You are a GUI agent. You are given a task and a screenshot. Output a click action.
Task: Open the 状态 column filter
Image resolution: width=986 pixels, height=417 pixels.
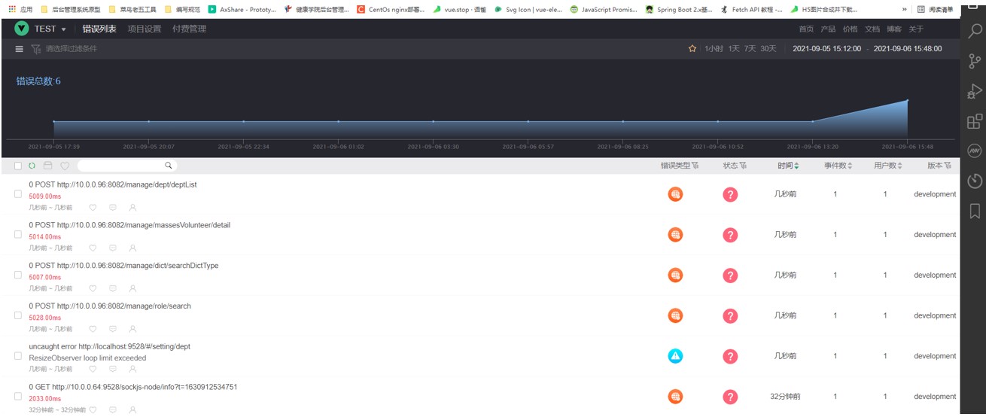pos(744,166)
